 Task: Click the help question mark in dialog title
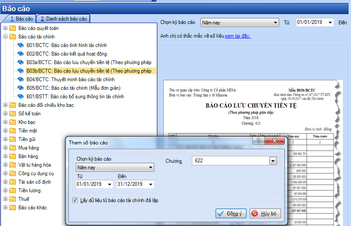point(258,141)
